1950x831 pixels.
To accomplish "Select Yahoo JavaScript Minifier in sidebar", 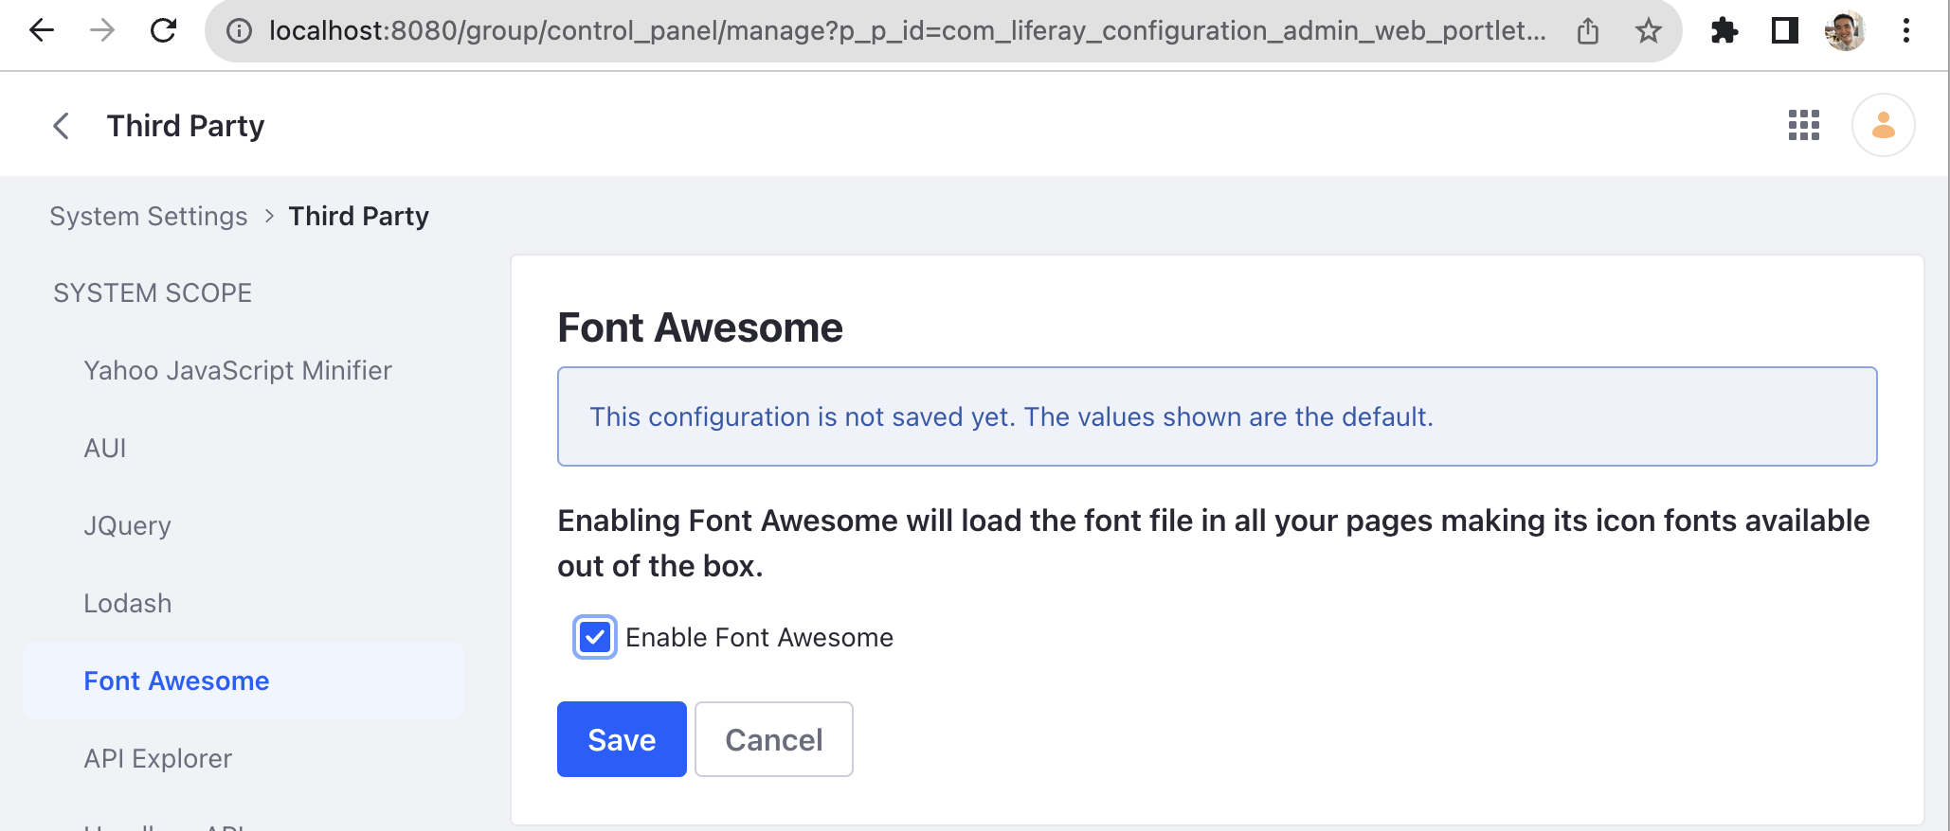I will tap(238, 370).
